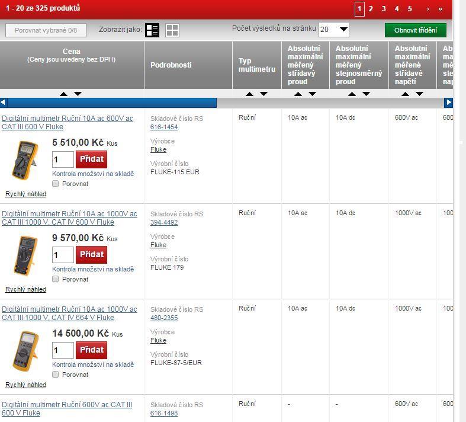Click the Typ multimetru column header
This screenshot has height=422, width=466.
coord(257,65)
